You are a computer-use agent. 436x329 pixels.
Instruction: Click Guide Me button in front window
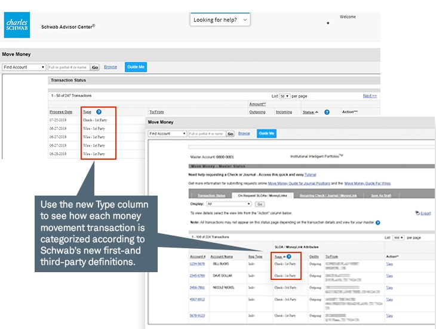coord(266,133)
